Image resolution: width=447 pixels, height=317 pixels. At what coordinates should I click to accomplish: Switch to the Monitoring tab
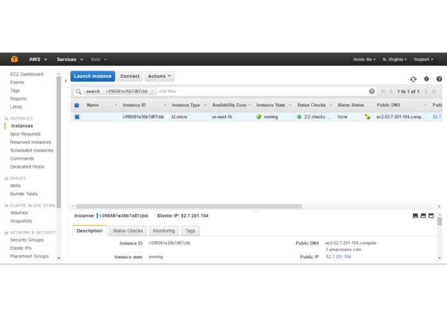(x=164, y=230)
